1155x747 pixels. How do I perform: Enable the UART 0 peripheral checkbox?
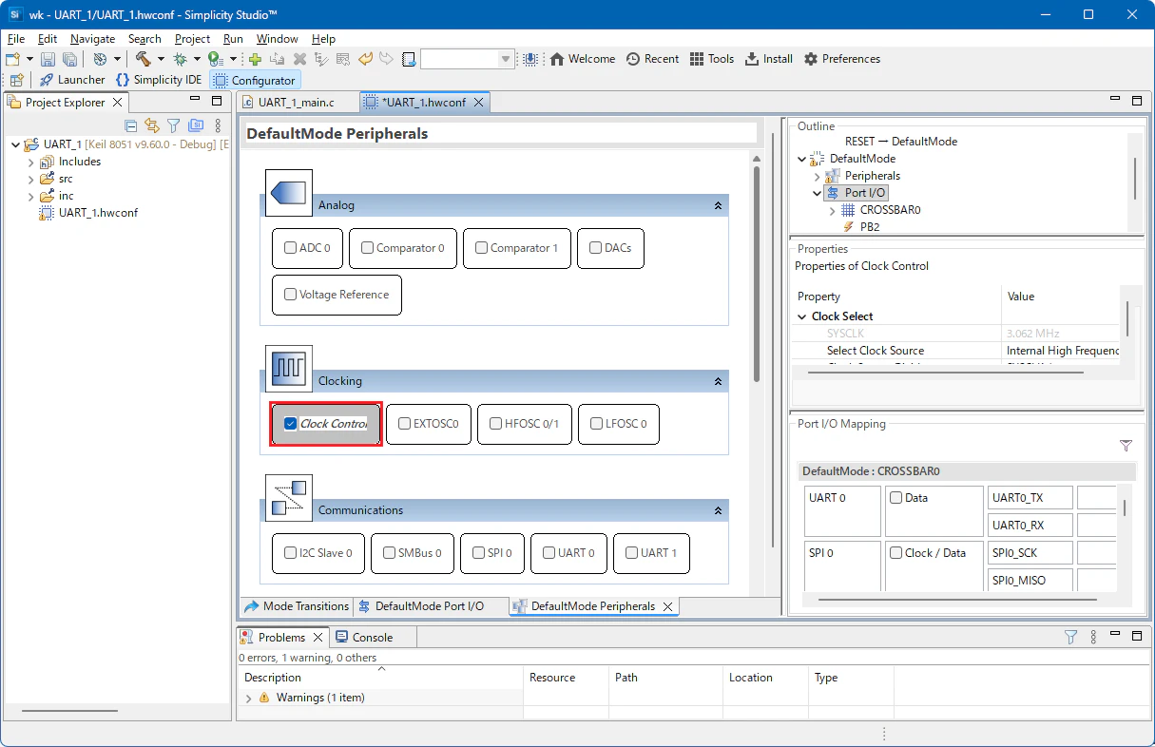click(x=549, y=553)
